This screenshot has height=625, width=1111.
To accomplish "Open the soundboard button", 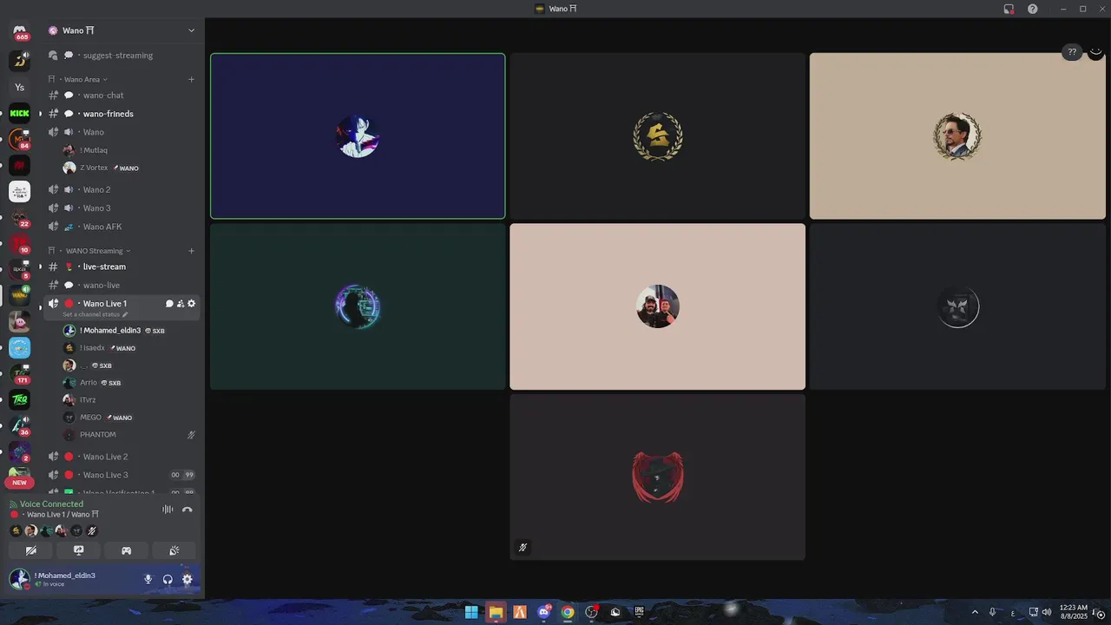I will (174, 550).
